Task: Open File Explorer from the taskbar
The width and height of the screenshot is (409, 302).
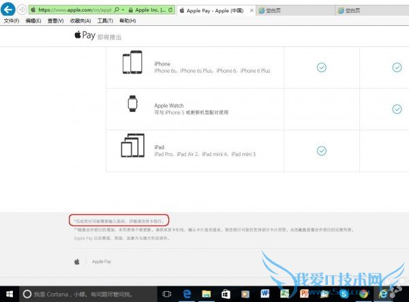Action: point(207,295)
